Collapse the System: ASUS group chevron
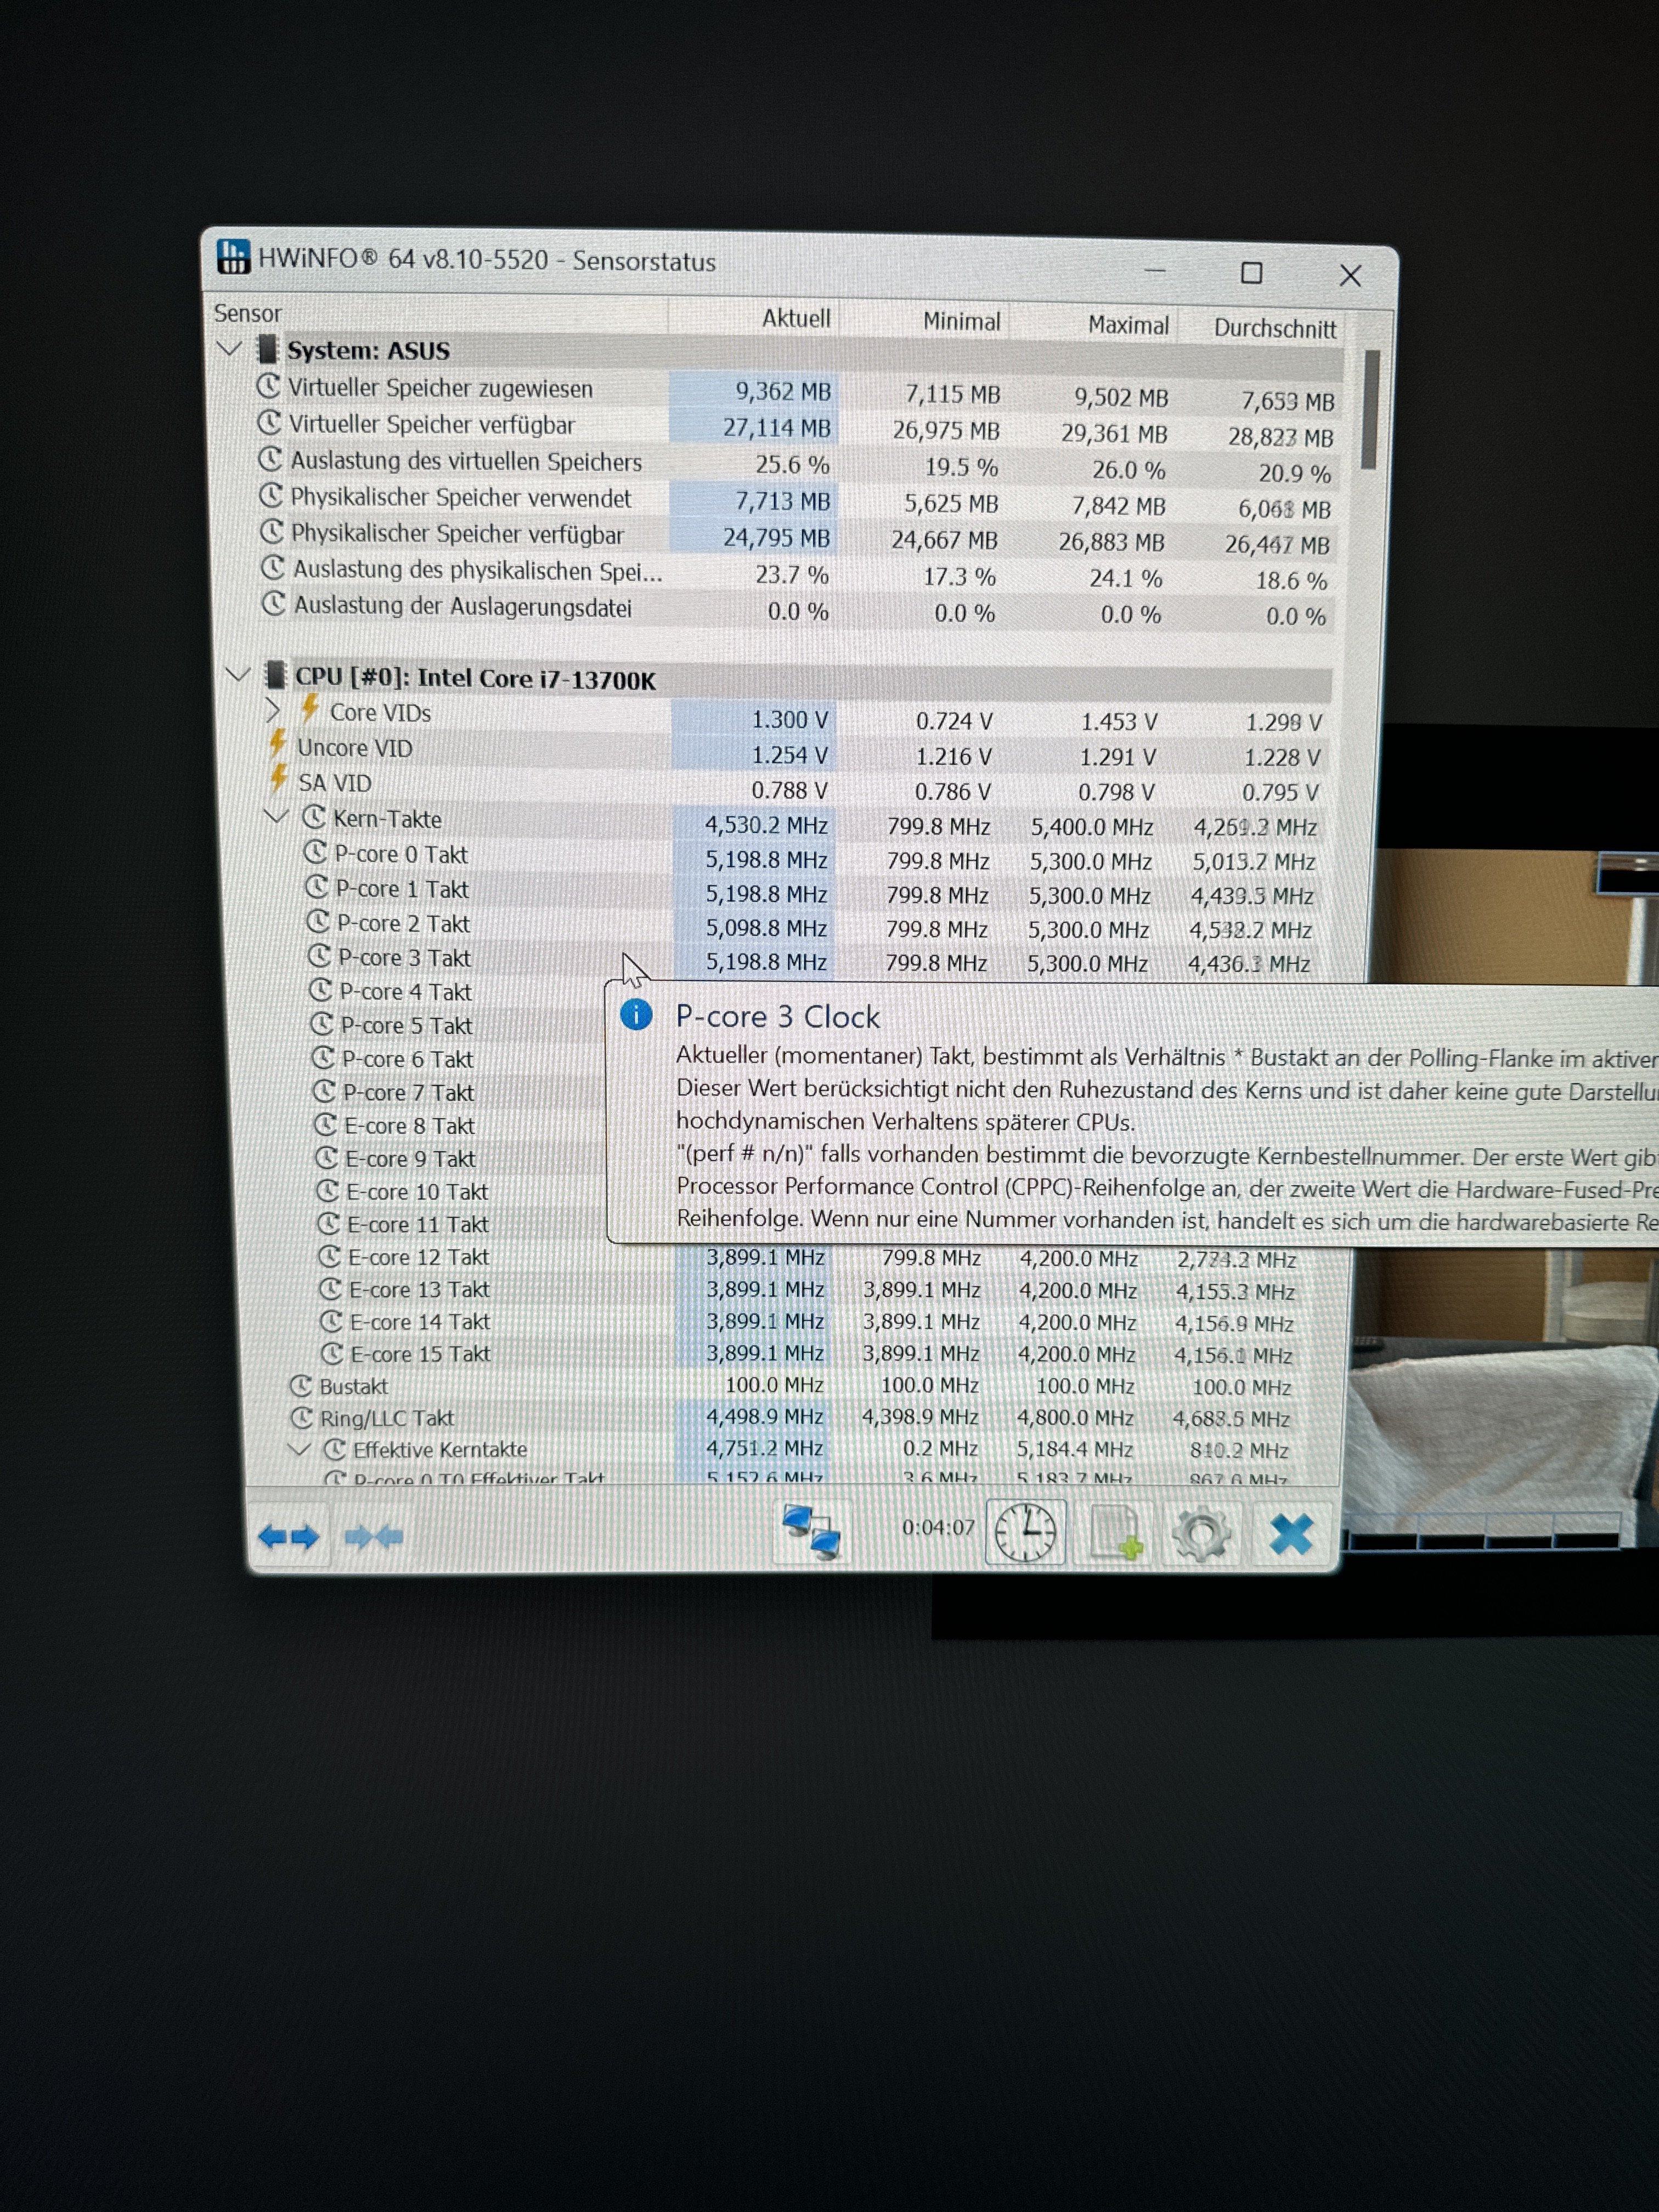 [x=230, y=349]
